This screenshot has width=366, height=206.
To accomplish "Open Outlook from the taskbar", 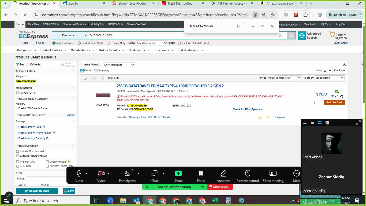I will point(136,201).
